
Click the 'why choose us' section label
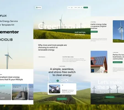click(x=42, y=57)
